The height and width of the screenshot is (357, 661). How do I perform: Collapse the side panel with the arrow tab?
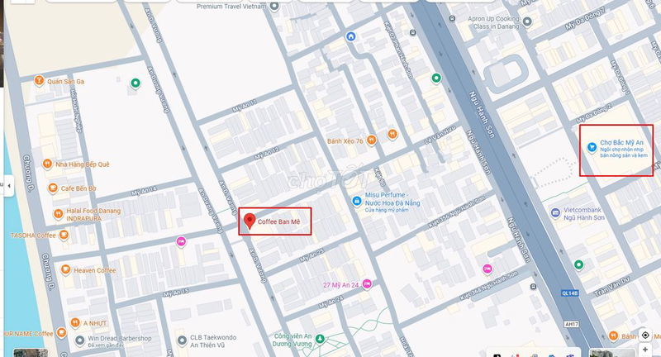tap(9, 185)
